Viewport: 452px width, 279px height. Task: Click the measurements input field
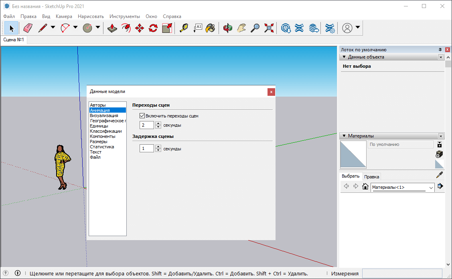(x=402, y=273)
